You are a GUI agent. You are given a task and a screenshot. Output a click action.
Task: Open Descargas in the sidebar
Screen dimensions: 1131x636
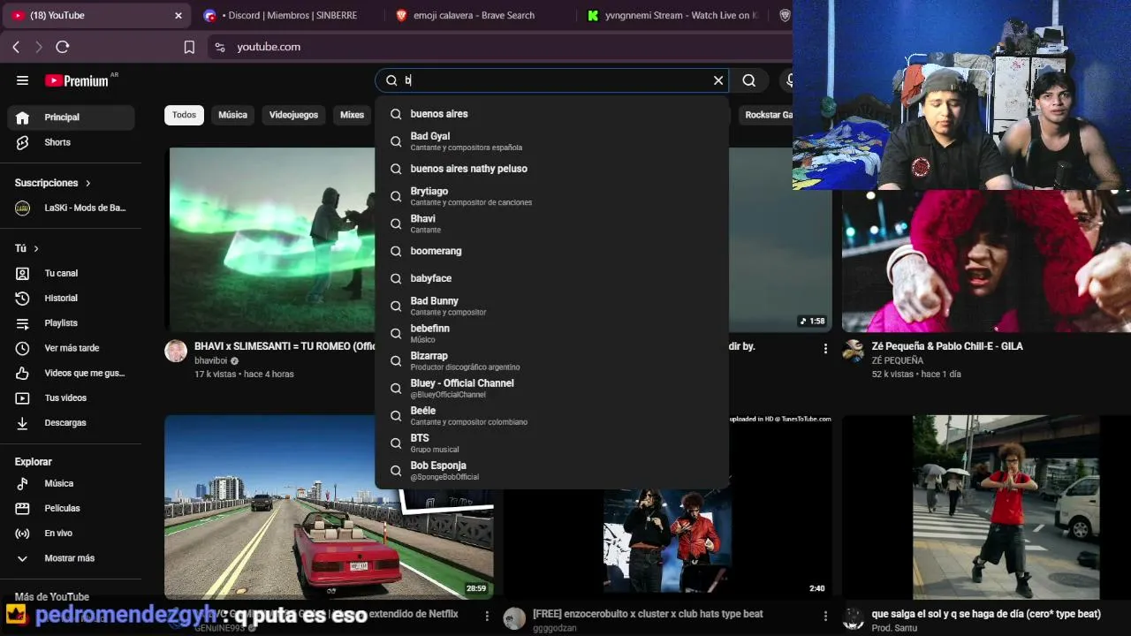71,423
